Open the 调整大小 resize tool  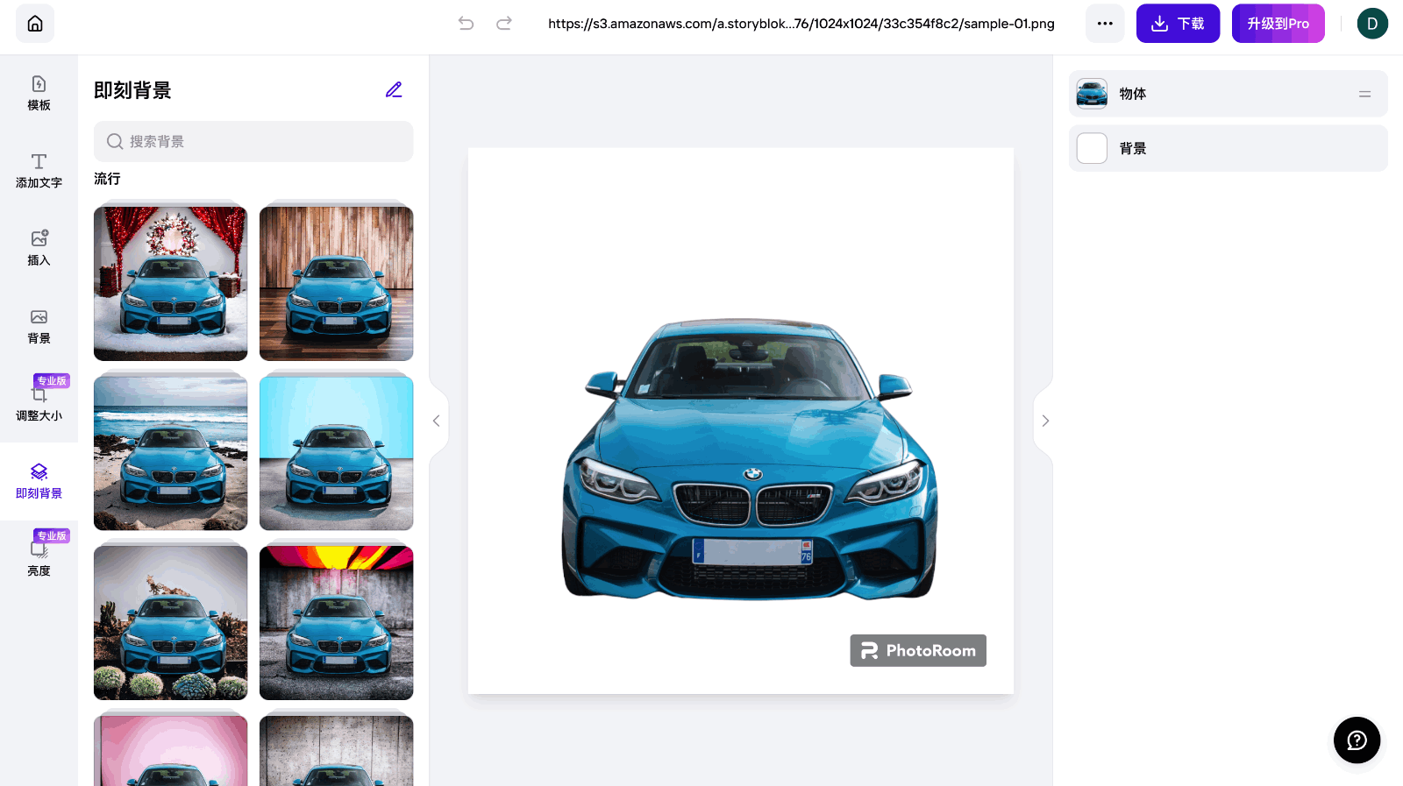point(39,403)
